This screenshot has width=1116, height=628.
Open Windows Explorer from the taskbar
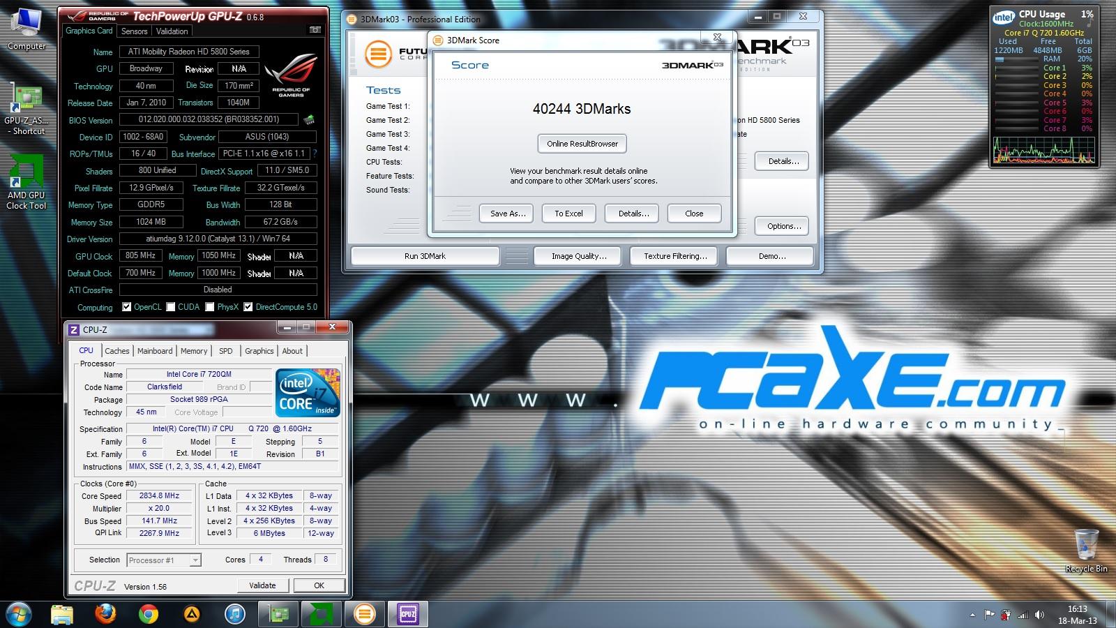(62, 614)
